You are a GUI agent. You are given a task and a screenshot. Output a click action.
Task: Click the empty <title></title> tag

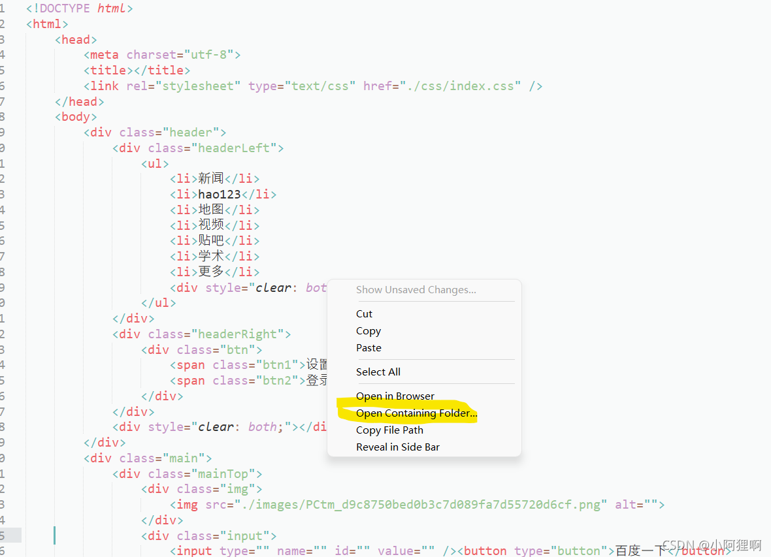137,71
